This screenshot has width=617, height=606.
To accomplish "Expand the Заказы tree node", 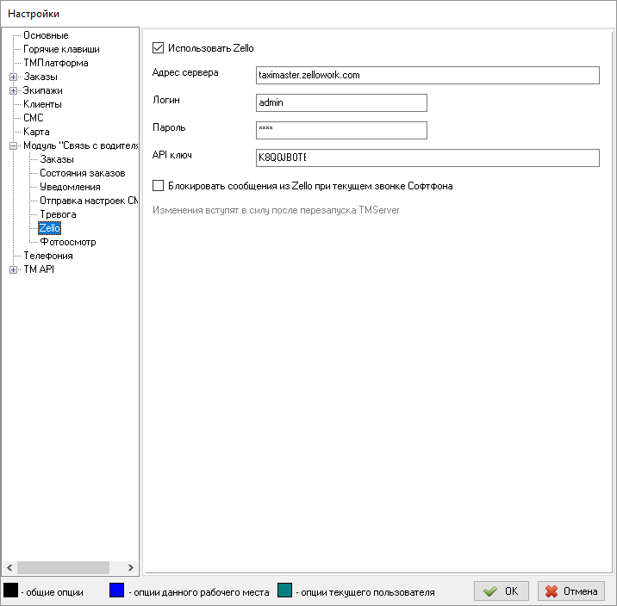I will click(x=14, y=77).
